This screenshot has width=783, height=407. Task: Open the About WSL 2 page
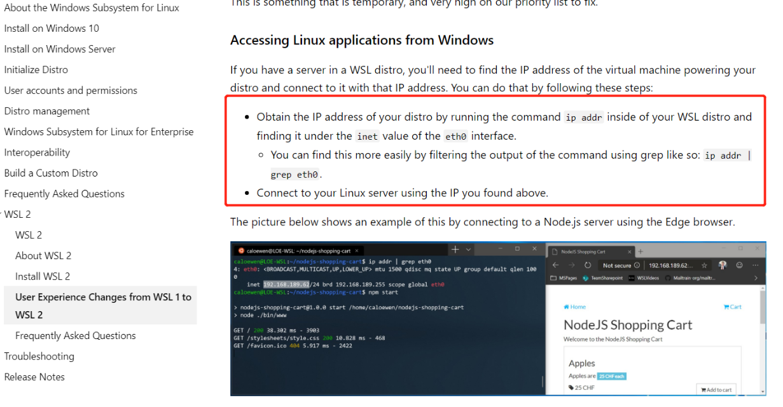(x=43, y=256)
